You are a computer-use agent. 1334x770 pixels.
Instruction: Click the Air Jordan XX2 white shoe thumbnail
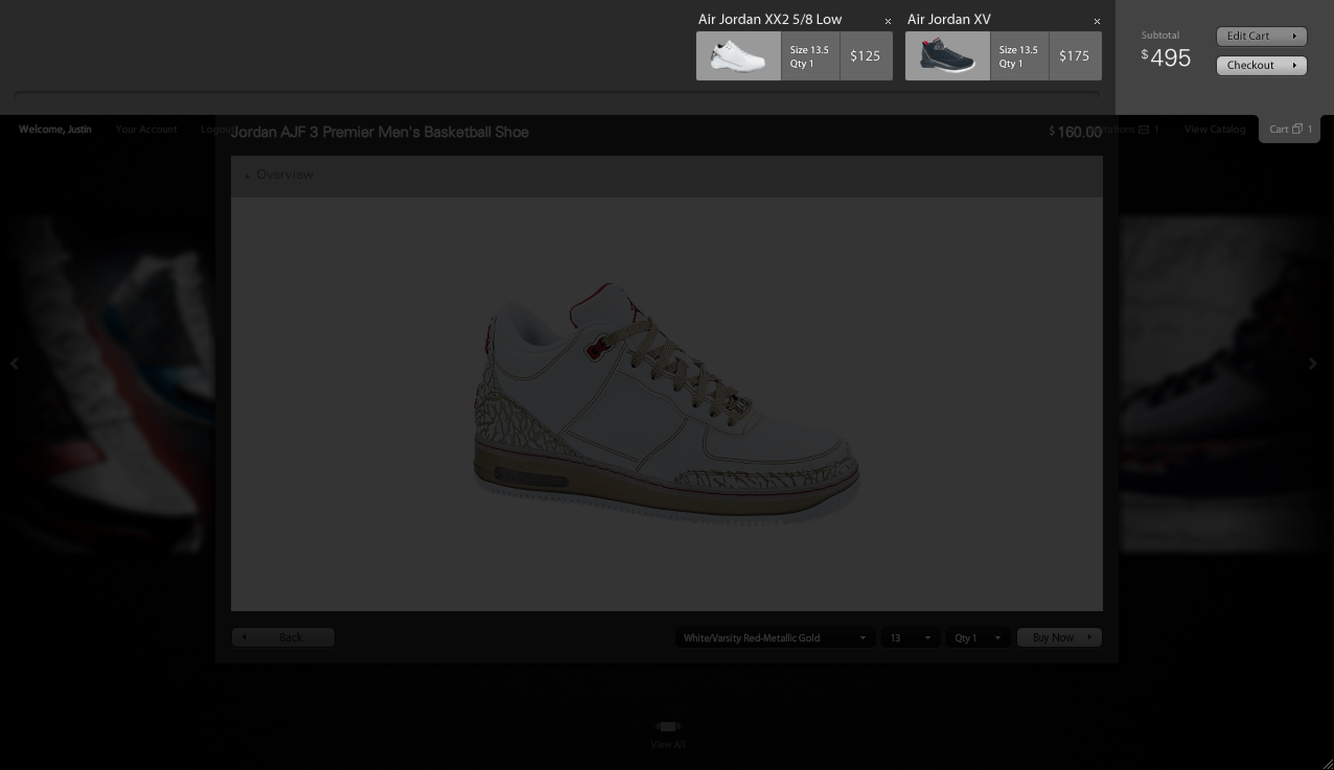738,56
